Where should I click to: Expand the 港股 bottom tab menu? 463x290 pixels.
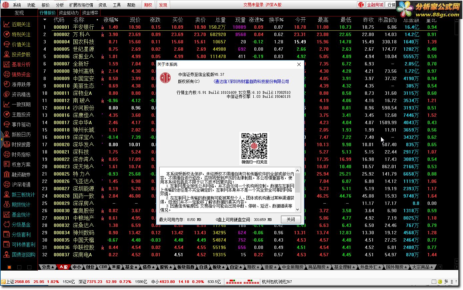271,267
